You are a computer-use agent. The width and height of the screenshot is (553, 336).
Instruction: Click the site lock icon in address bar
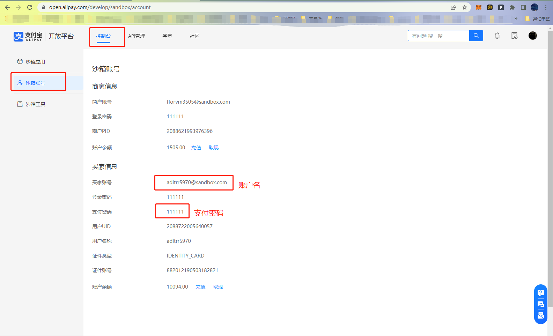44,7
